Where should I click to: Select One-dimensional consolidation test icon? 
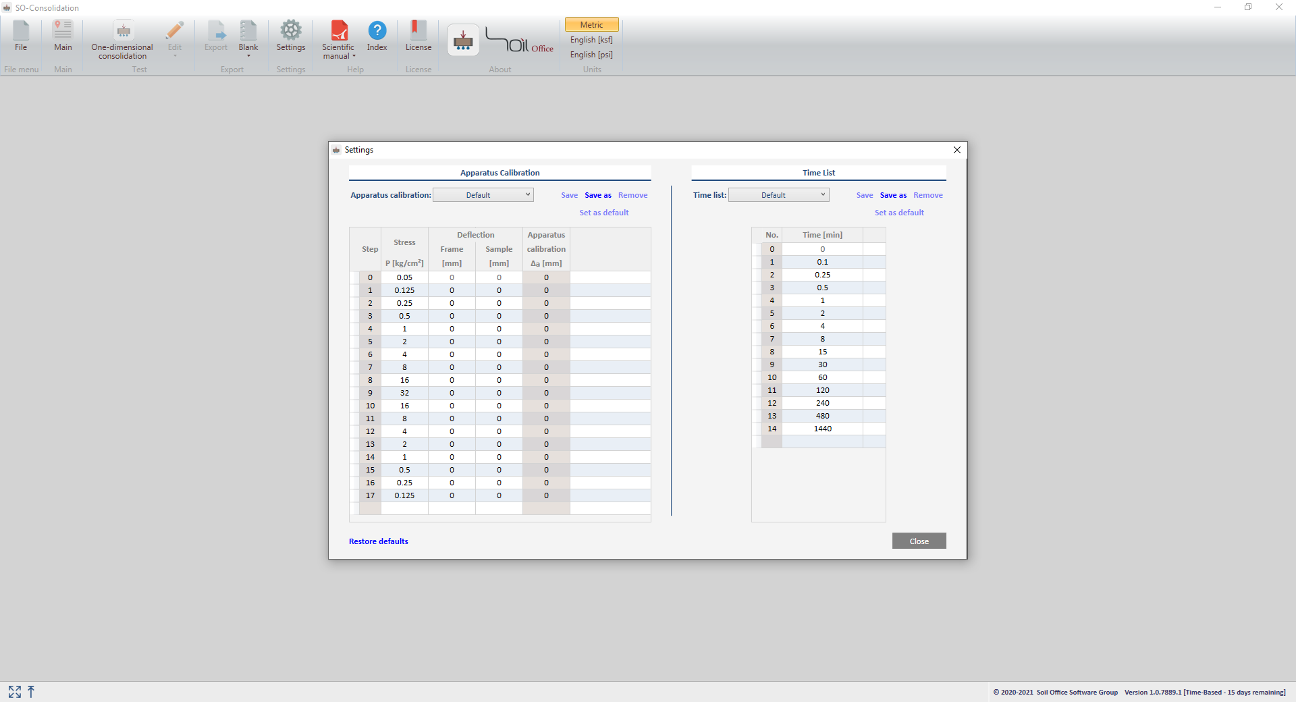(x=123, y=31)
